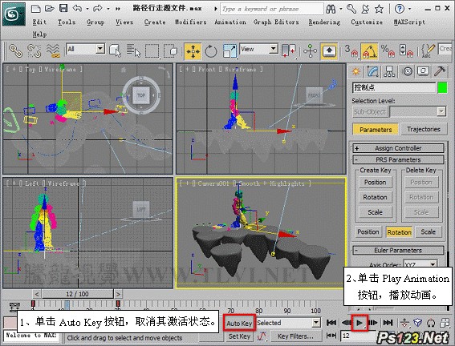Image resolution: width=455 pixels, height=346 pixels.
Task: Click the 3ds Max application logo button
Action: [x=14, y=14]
